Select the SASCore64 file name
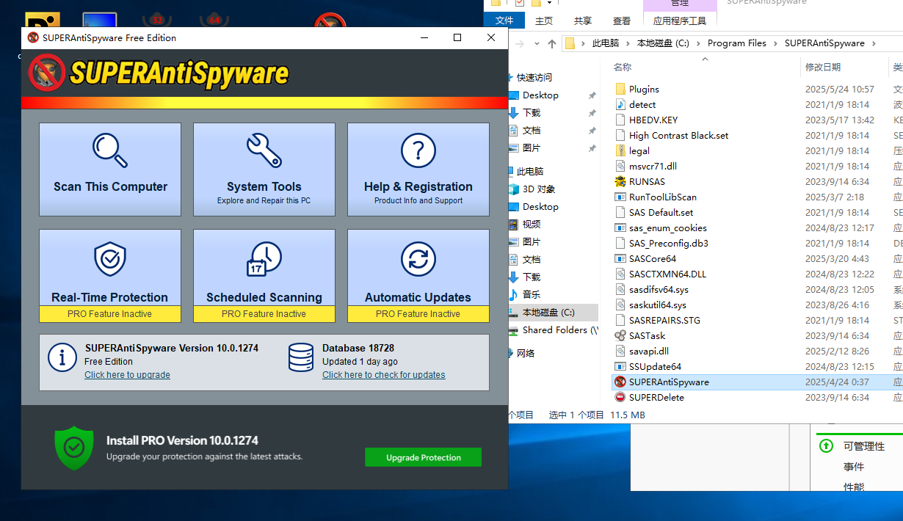The width and height of the screenshot is (903, 521). (653, 258)
